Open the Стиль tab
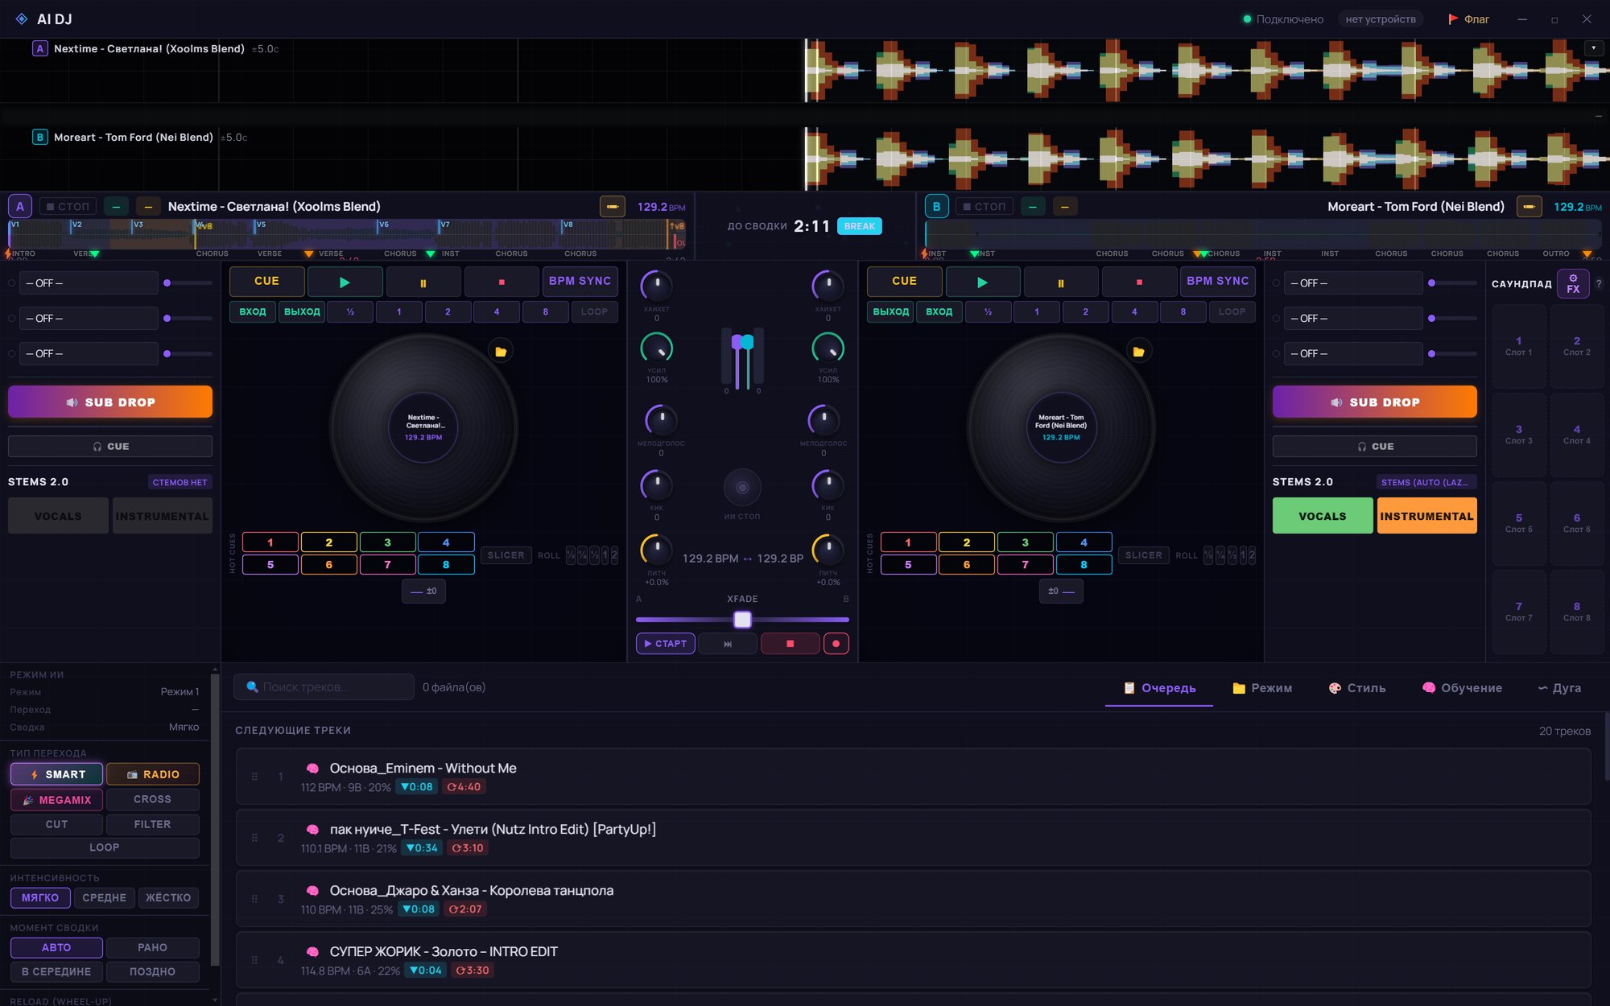 (x=1357, y=688)
